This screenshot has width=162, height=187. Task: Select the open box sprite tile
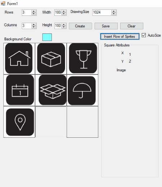click(51, 90)
